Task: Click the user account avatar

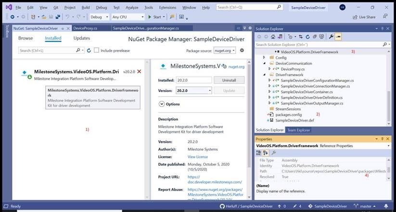Action: (343, 7)
